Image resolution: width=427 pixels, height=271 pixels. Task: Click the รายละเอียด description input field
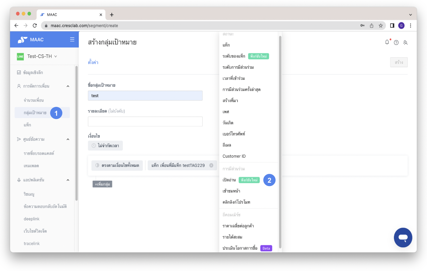pos(145,122)
